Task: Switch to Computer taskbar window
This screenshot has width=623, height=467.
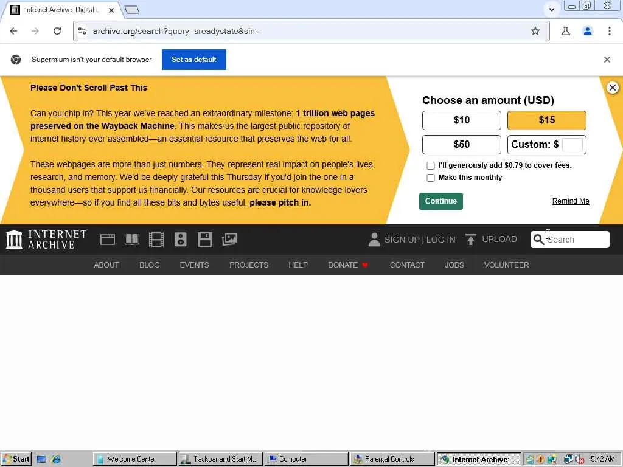Action: [307, 459]
